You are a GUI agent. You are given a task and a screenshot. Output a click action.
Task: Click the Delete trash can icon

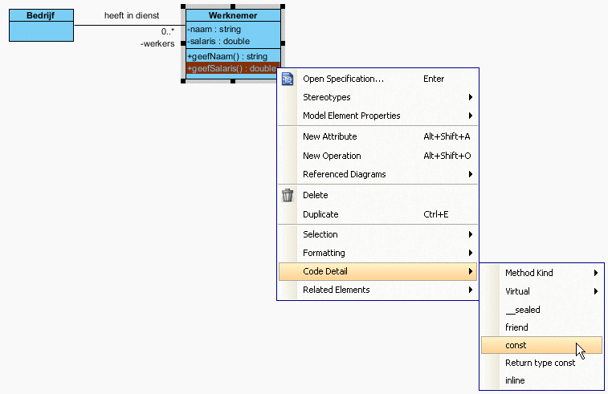288,195
